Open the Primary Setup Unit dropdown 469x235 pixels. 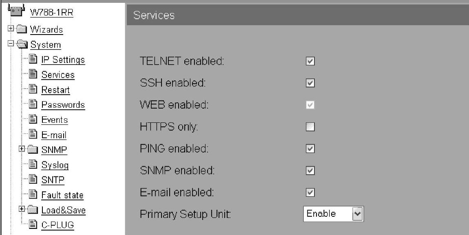(334, 214)
